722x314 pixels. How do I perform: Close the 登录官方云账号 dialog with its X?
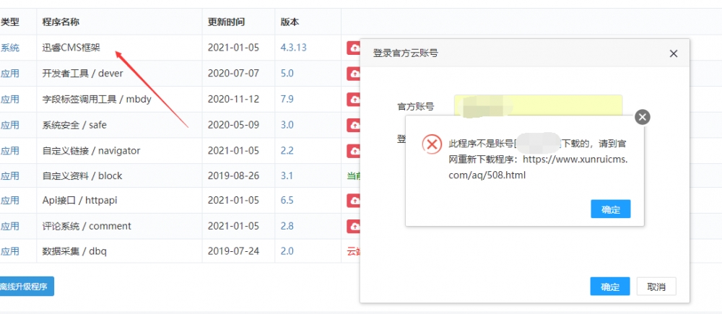(x=673, y=53)
